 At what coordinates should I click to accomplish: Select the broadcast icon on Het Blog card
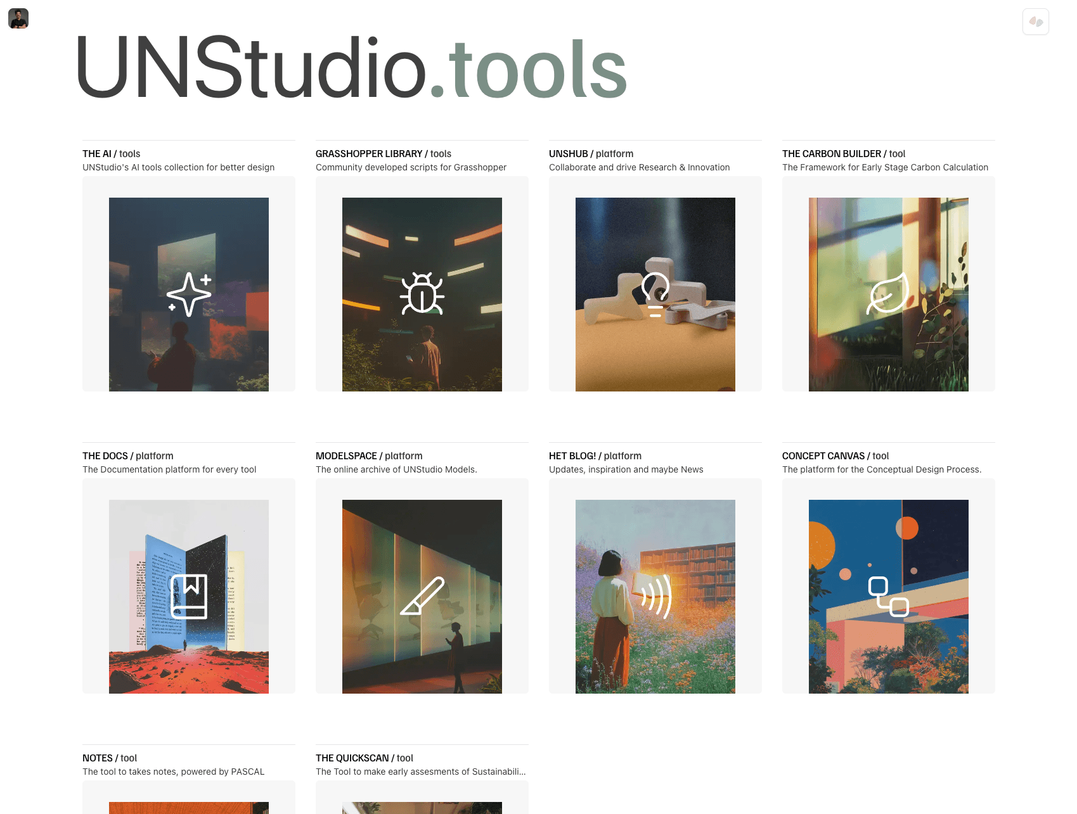pos(655,595)
